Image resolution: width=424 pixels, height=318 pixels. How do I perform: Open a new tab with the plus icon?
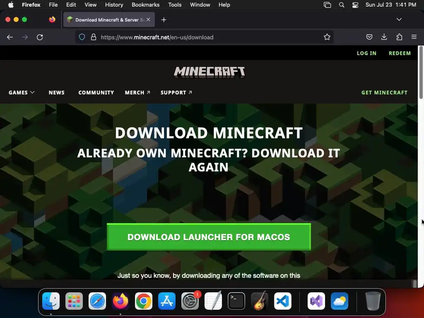click(164, 20)
